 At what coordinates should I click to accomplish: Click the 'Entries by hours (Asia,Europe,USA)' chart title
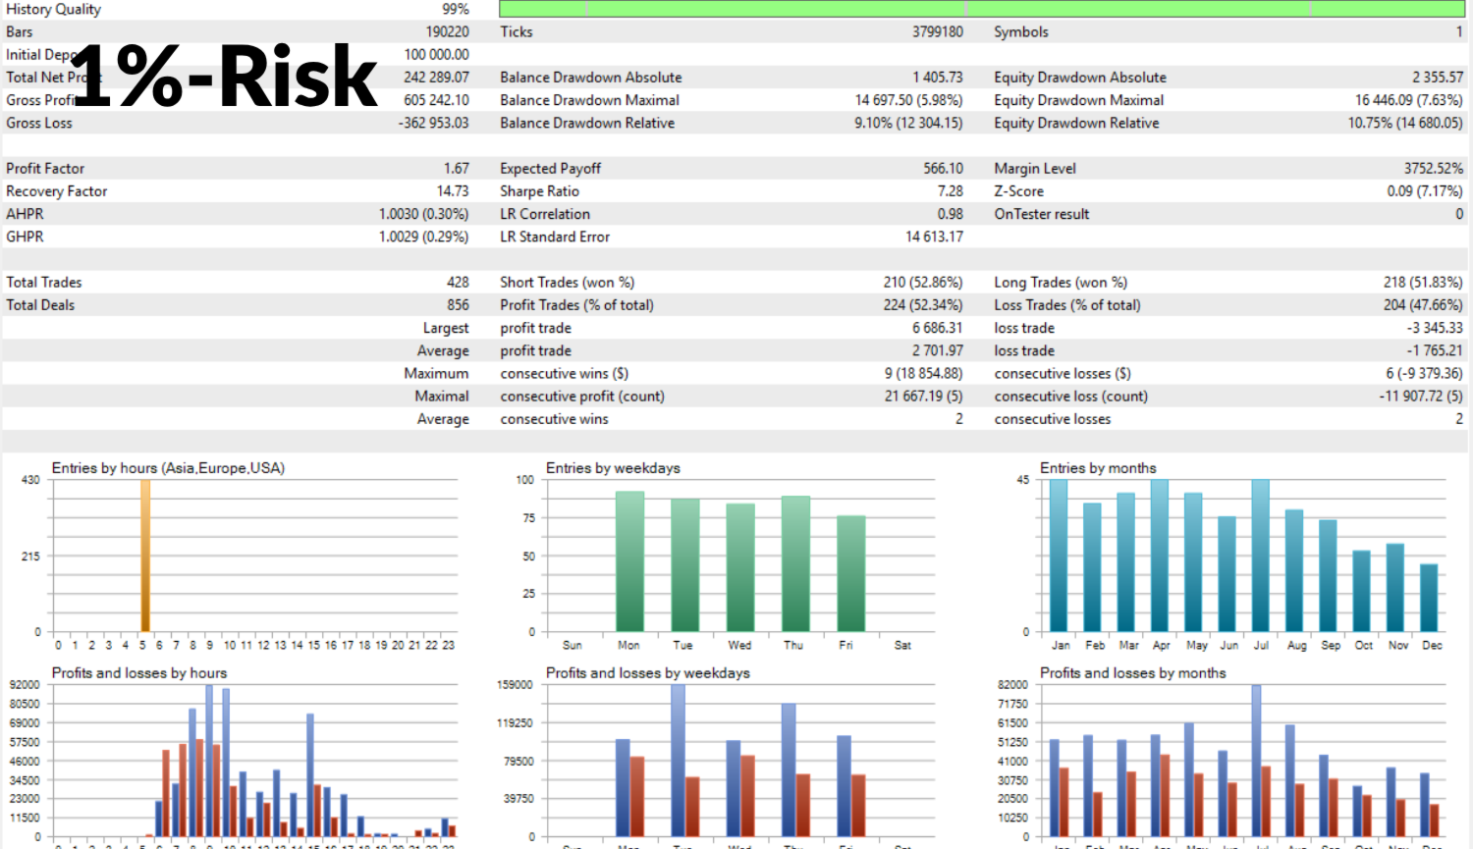(168, 468)
